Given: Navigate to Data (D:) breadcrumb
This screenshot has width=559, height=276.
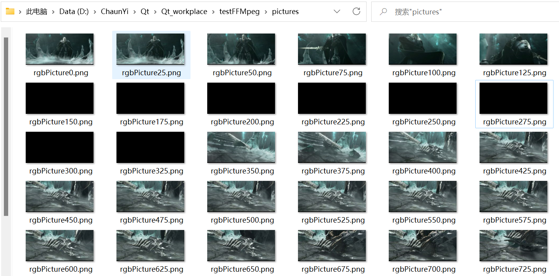Looking at the screenshot, I should 74,12.
